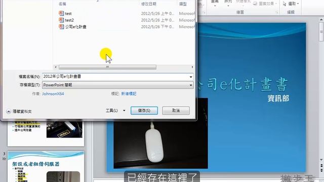This screenshot has width=324, height=182.
Task: Open the 工具(L) dropdown menu
Action: point(115,111)
